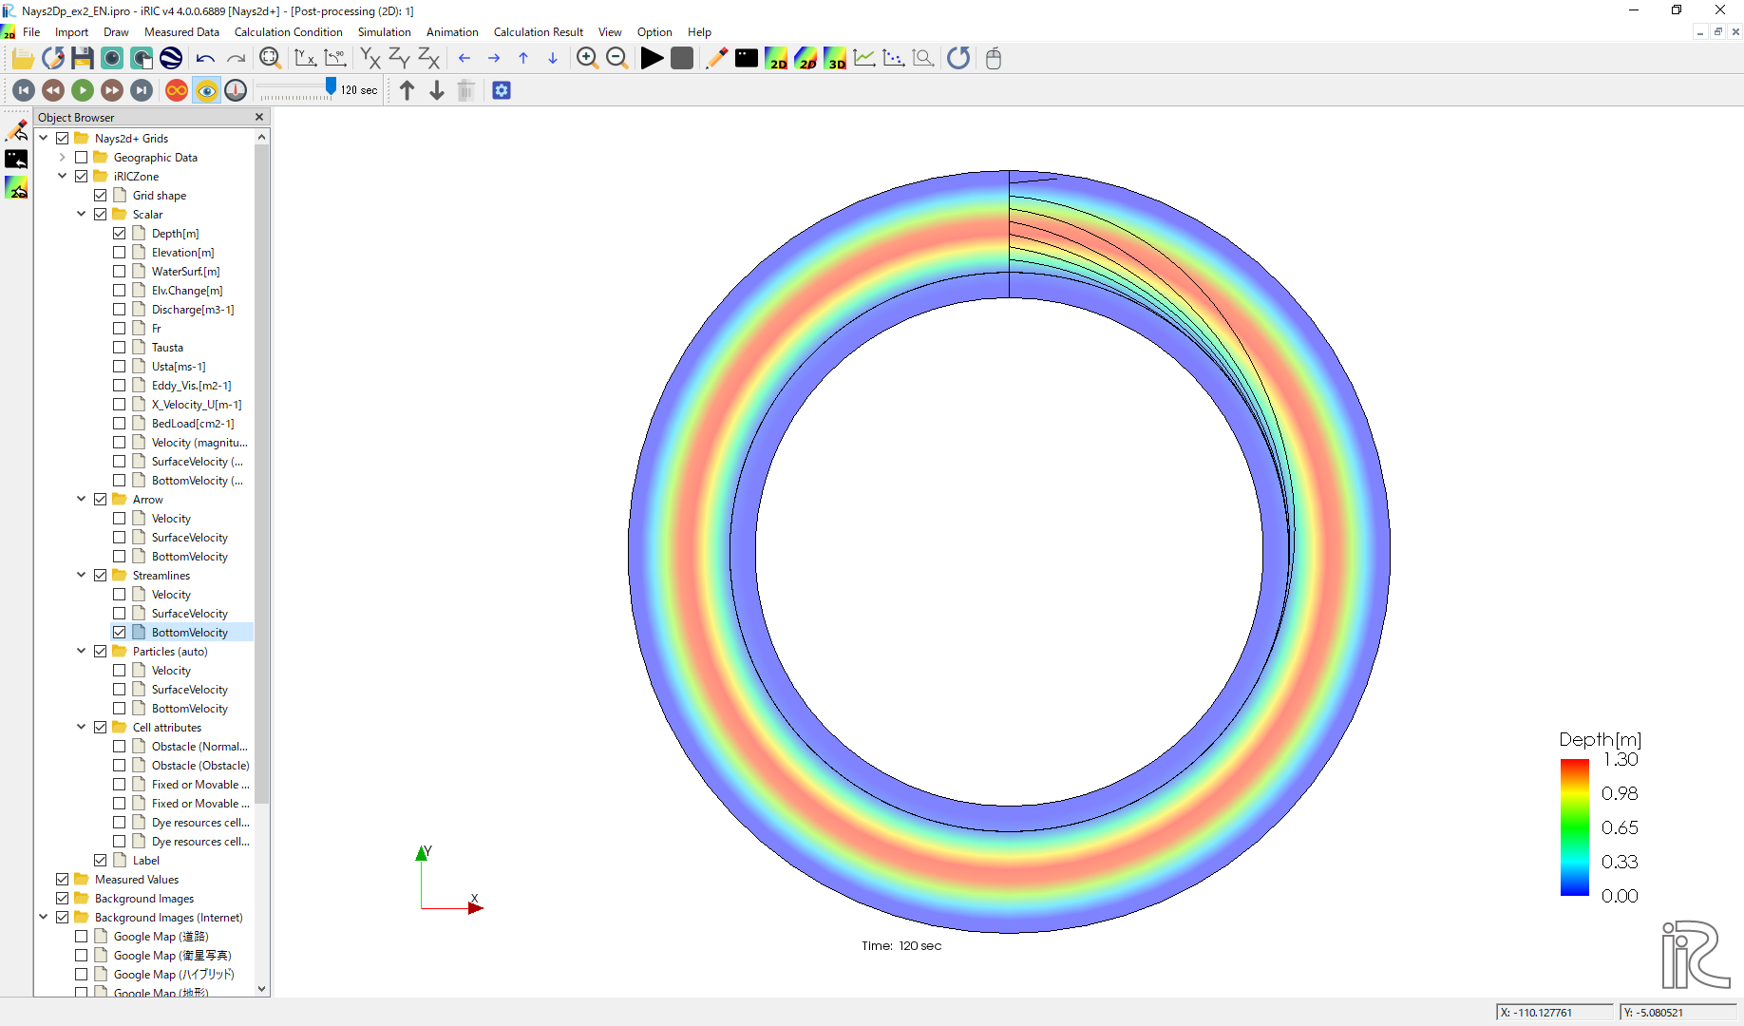The image size is (1744, 1026).
Task: Open the pre-processing pencil window icon
Action: [x=717, y=59]
